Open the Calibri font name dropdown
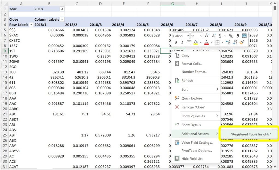This screenshot has width=279, height=170. pos(188,36)
